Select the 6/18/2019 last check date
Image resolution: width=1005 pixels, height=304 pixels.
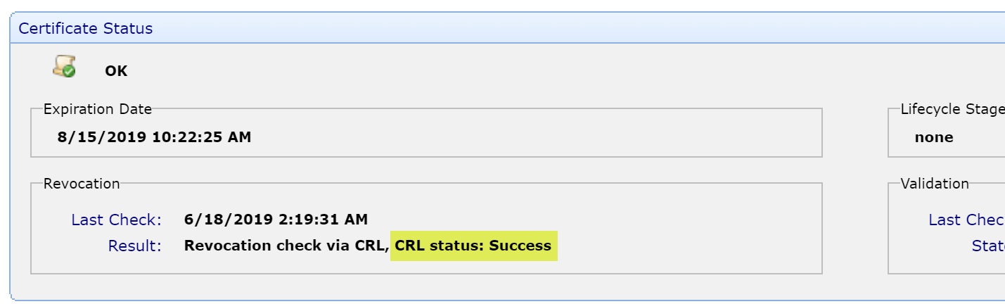pyautogui.click(x=226, y=220)
